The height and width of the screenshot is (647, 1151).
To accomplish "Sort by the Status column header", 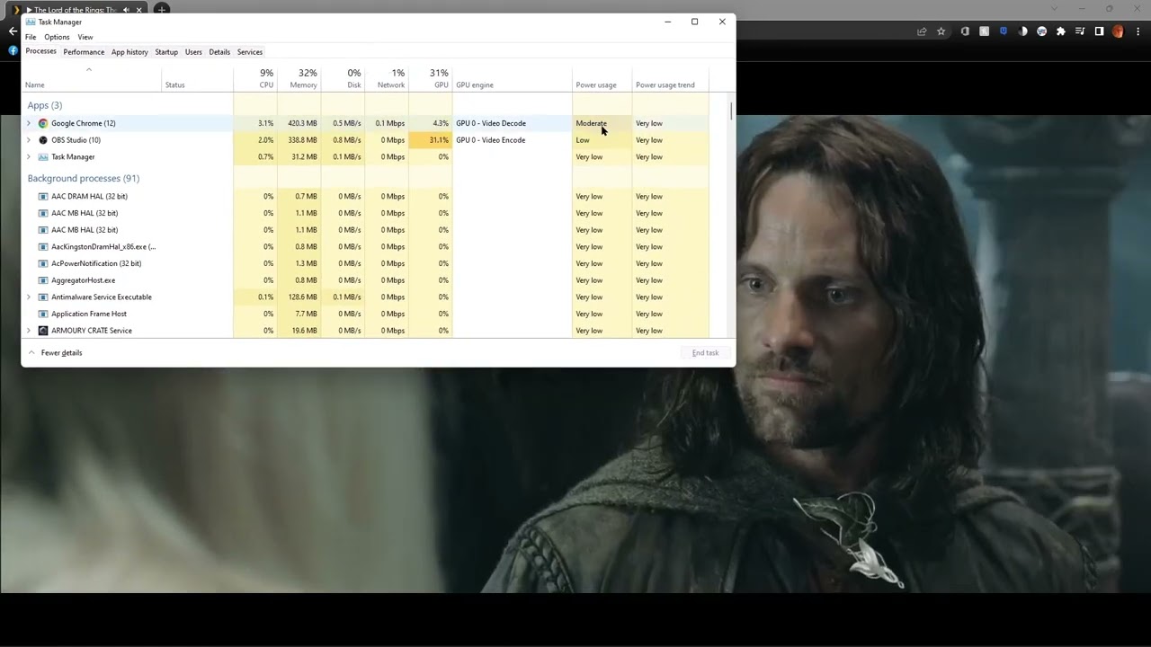I will click(198, 78).
